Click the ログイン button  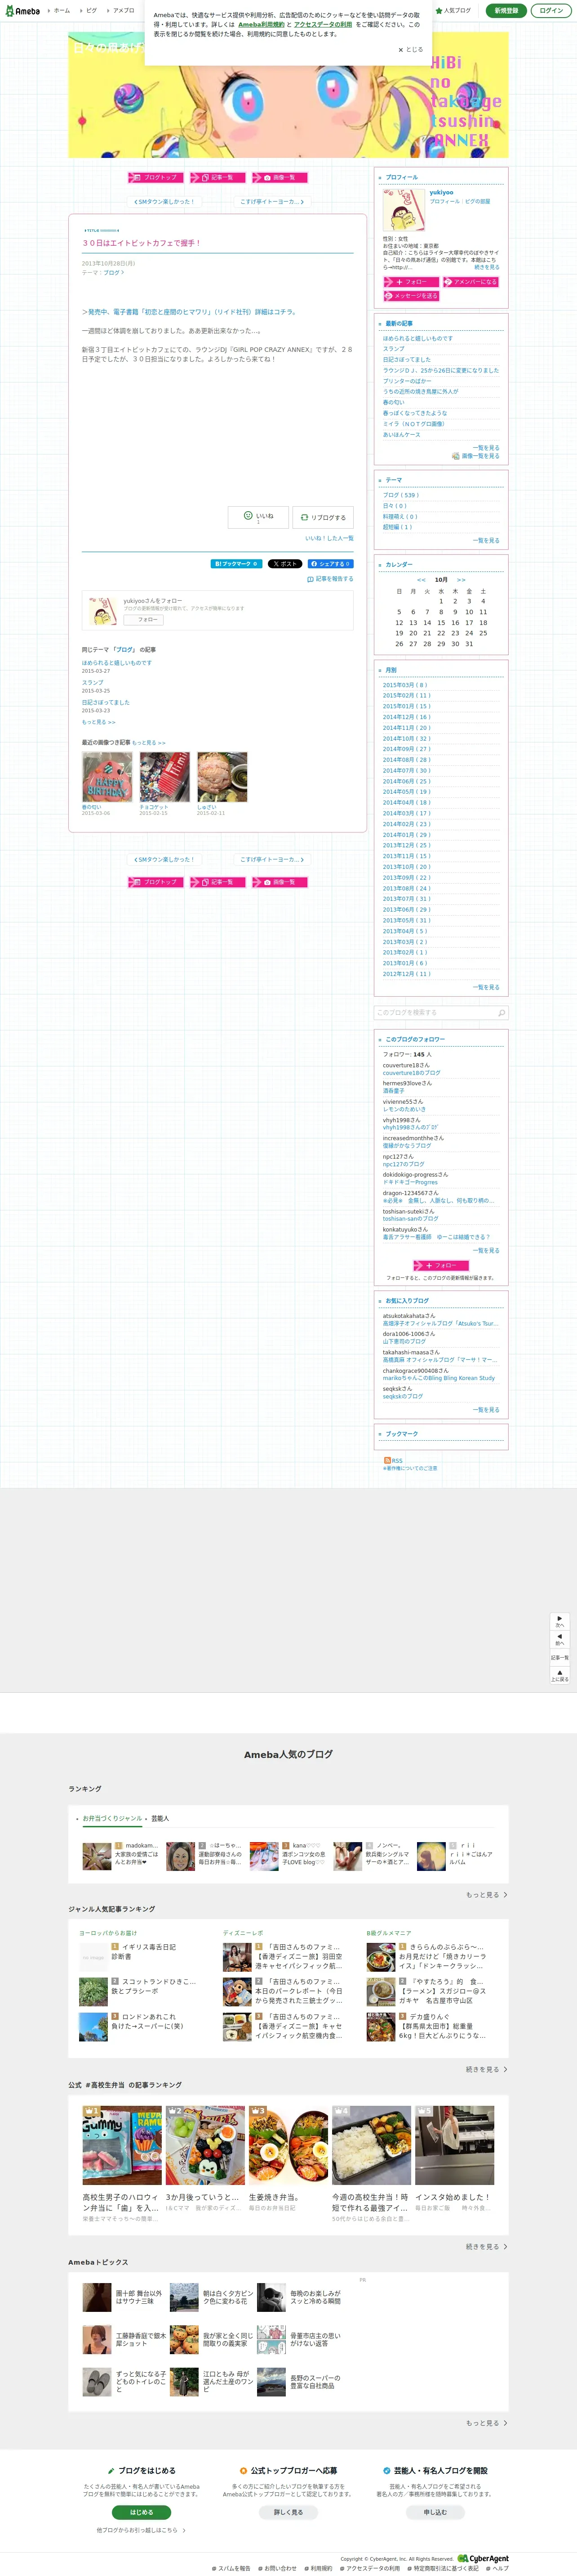(x=550, y=11)
